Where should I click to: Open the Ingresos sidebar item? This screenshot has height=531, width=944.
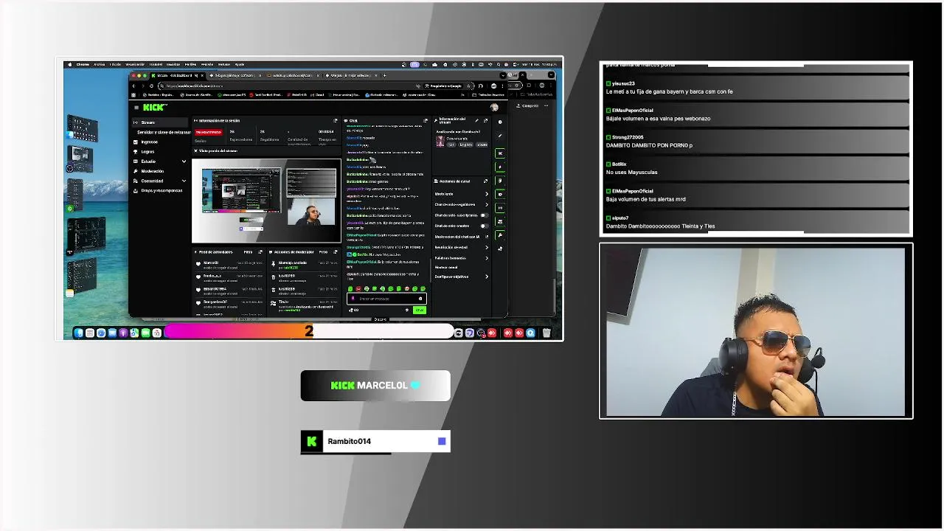coord(149,142)
